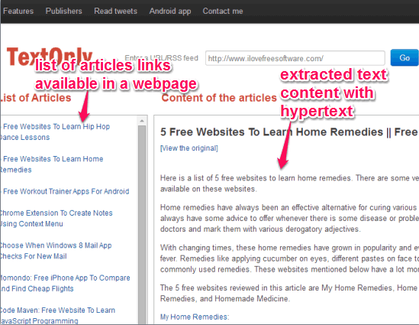The height and width of the screenshot is (325, 419).
Task: Open the Features menu item
Action: click(18, 11)
